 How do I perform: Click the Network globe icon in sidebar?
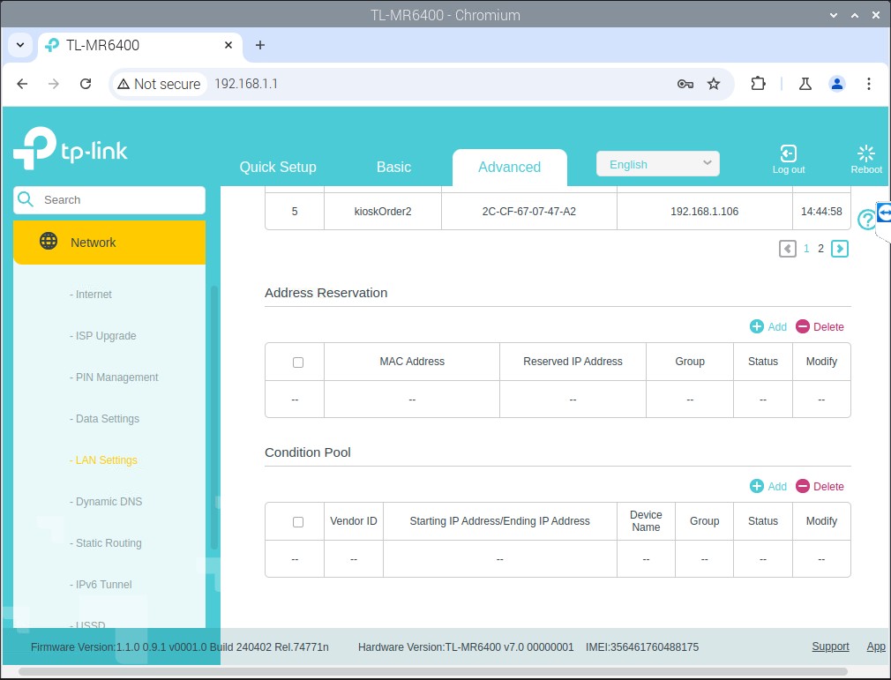[x=49, y=242]
